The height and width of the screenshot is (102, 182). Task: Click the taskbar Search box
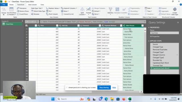(x=71, y=99)
